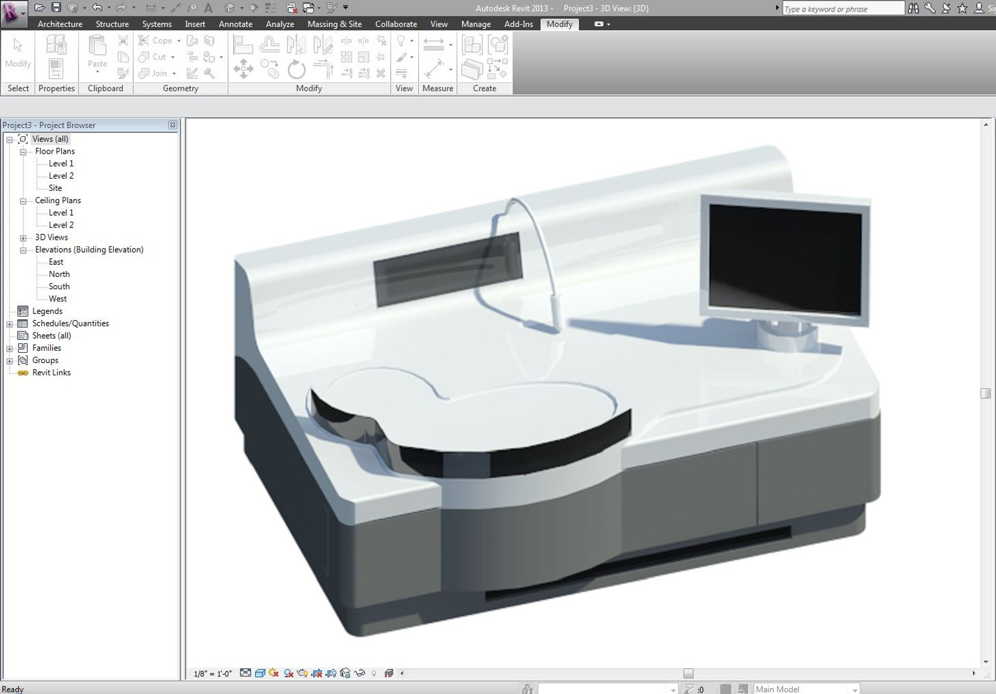This screenshot has width=996, height=694.
Task: Click the keyword search input field
Action: click(x=843, y=8)
